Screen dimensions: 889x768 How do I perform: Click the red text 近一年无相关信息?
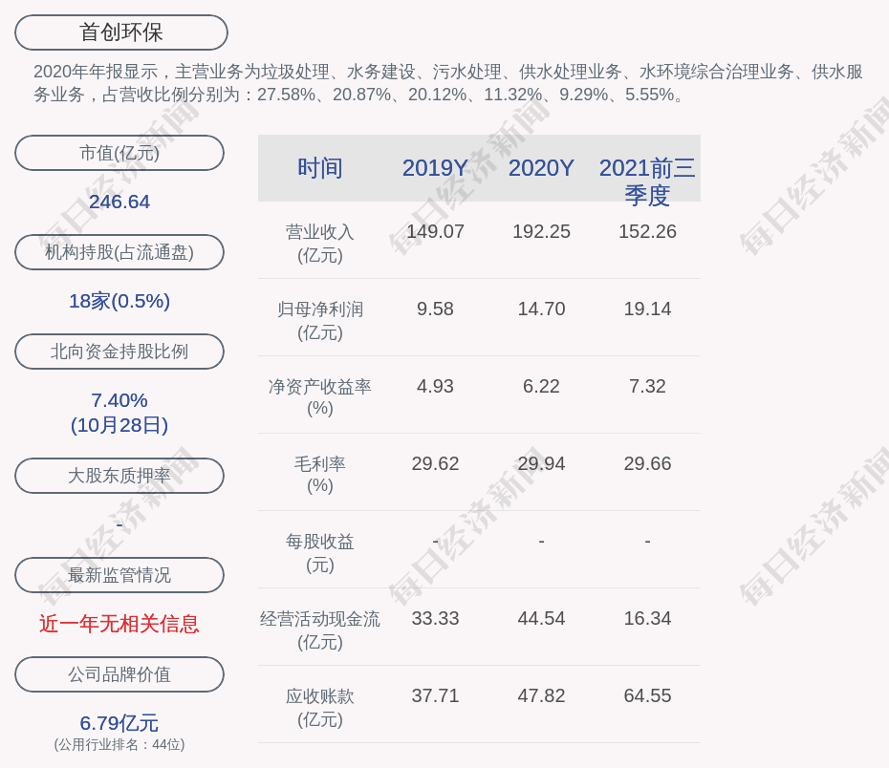(119, 624)
